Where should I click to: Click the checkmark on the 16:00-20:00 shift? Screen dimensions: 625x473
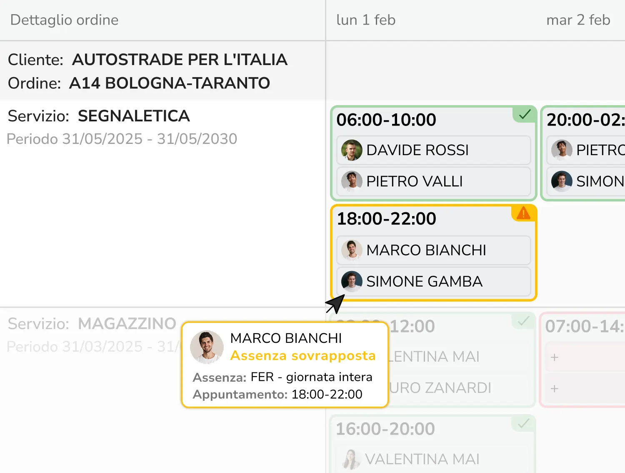(x=523, y=424)
